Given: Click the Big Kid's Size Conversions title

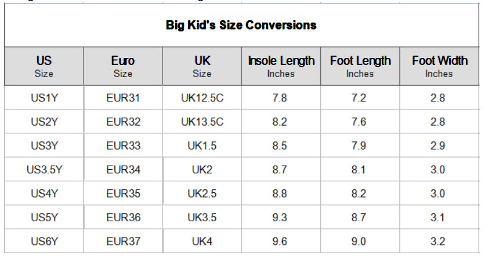Looking at the screenshot, I should (x=241, y=25).
